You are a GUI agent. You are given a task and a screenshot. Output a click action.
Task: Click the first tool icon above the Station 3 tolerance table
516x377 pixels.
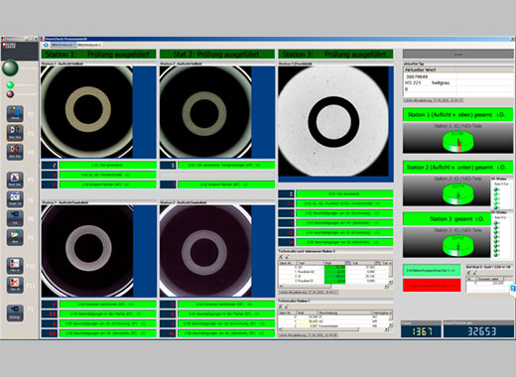pyautogui.click(x=281, y=257)
